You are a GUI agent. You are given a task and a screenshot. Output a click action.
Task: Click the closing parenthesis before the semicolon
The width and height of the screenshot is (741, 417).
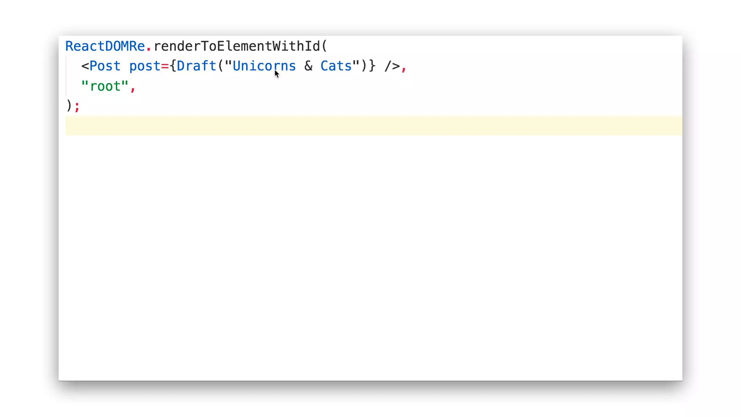point(69,106)
